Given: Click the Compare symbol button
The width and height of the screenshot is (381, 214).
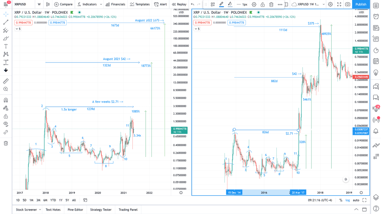Looking at the screenshot, I should pos(63,4).
